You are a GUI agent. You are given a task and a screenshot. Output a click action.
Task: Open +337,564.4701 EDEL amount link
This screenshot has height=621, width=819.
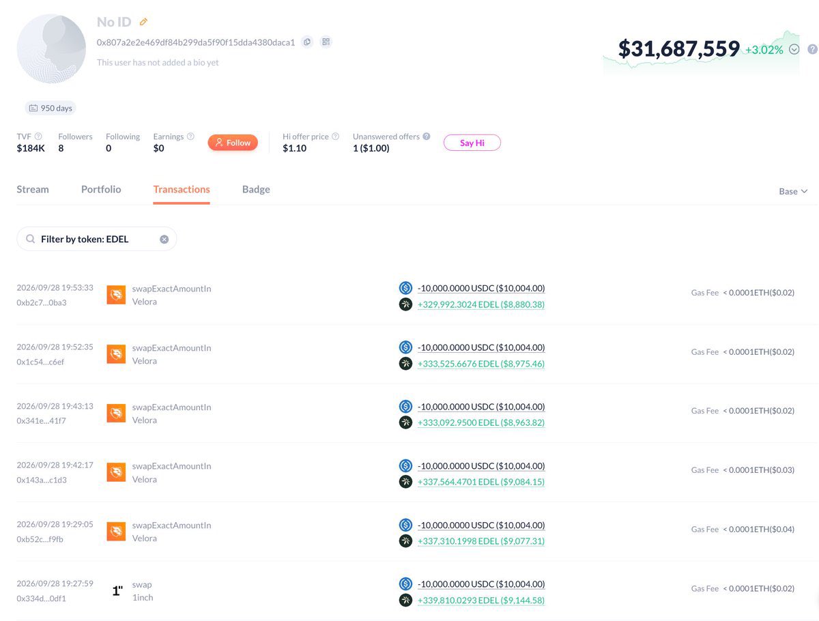point(481,482)
